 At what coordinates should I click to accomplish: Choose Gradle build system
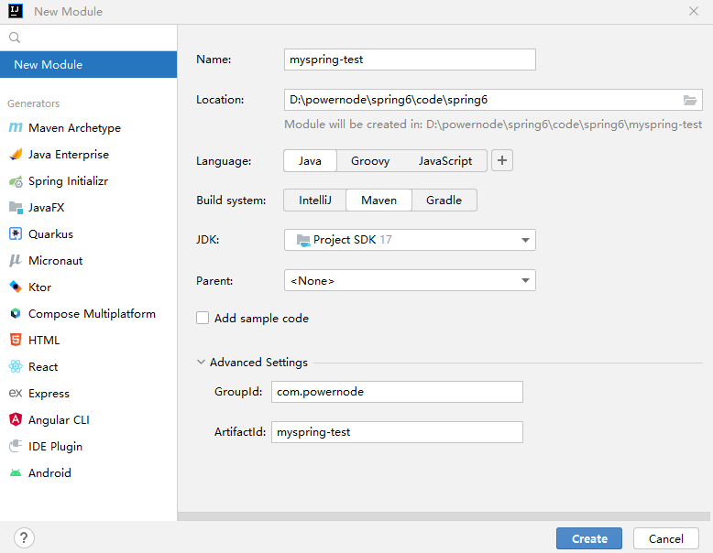pos(444,201)
